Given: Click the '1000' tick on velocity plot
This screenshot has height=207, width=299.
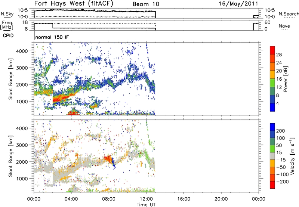Looking at the screenshot, I should coord(22,179).
